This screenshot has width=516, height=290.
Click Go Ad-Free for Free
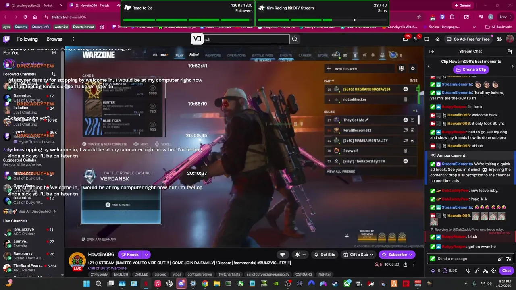(468, 39)
